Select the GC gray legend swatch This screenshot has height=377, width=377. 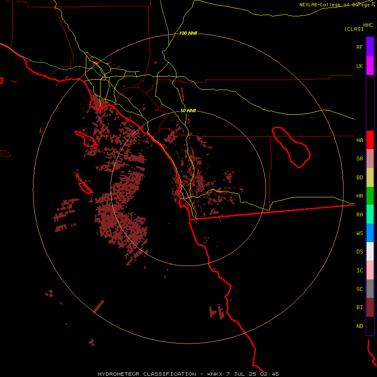[x=370, y=289]
